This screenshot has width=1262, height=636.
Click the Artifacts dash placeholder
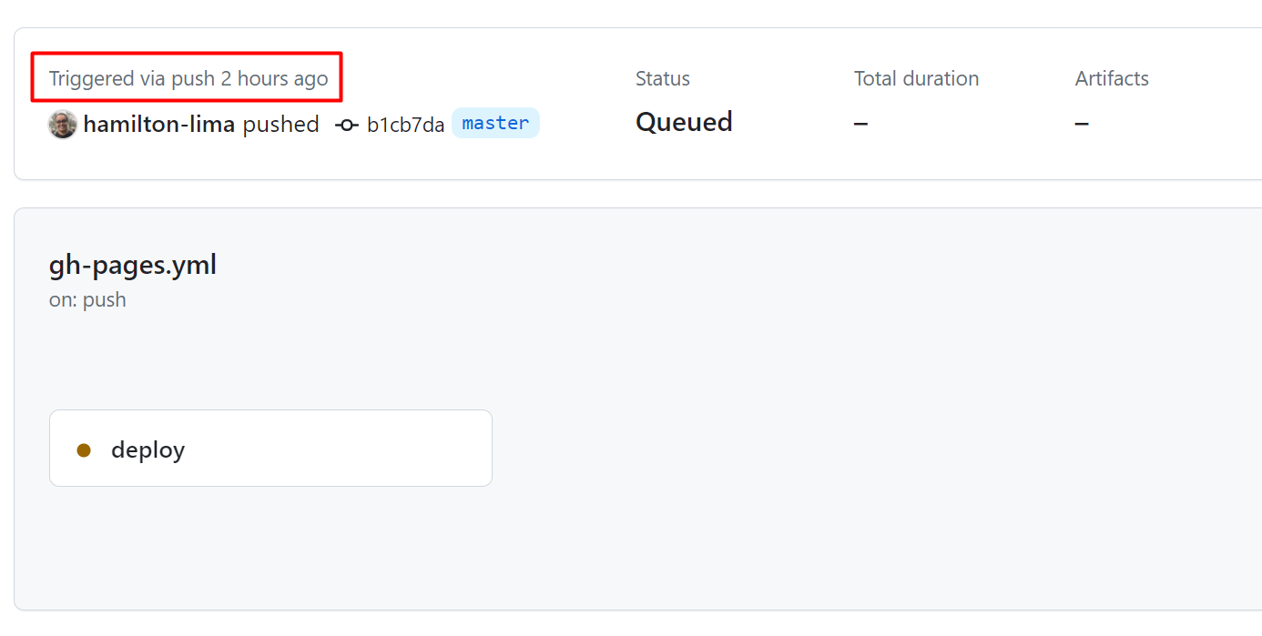1080,123
